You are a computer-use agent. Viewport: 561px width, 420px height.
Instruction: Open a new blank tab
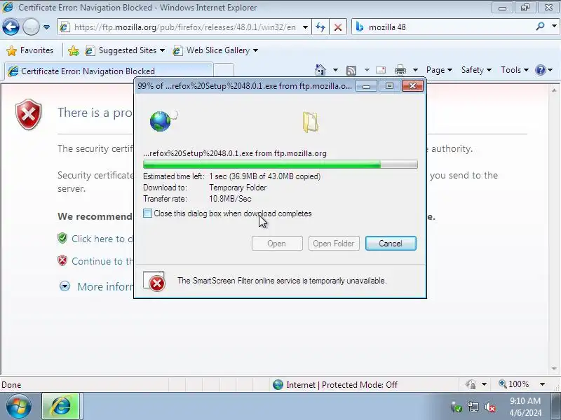(224, 71)
